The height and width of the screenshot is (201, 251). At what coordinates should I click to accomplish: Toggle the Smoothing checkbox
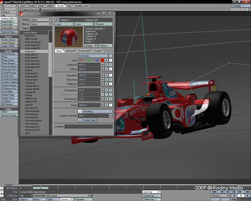tap(80, 111)
